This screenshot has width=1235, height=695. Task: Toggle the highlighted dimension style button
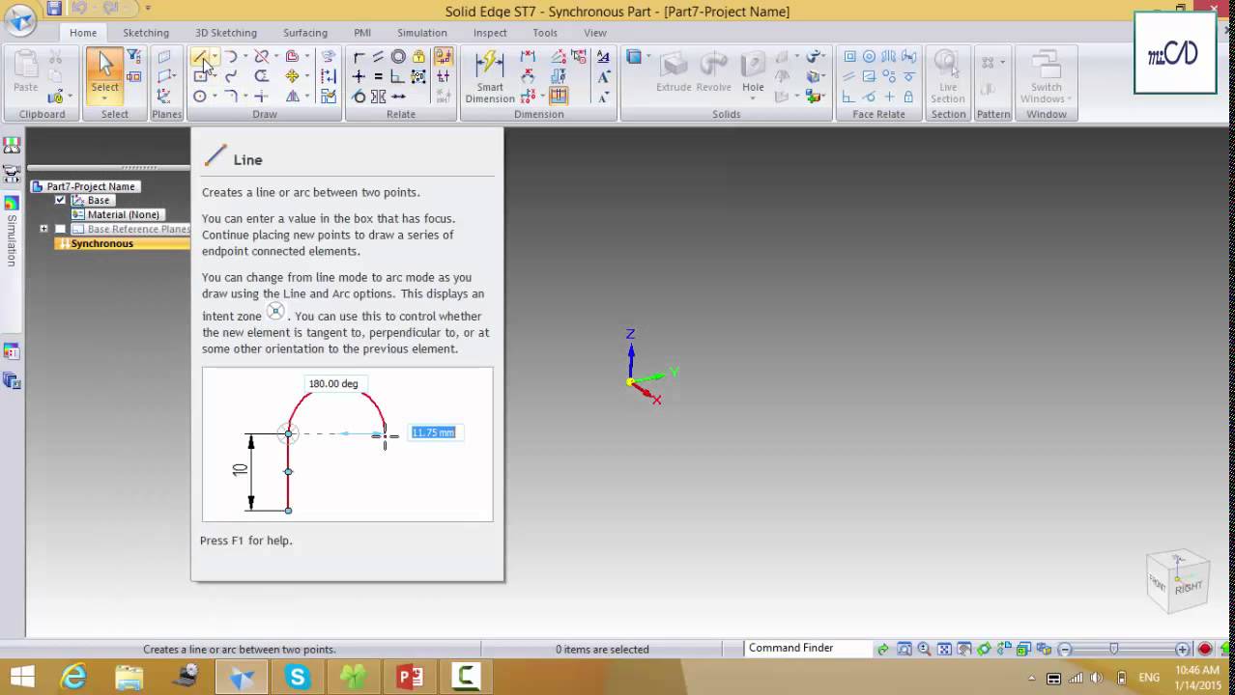[558, 96]
